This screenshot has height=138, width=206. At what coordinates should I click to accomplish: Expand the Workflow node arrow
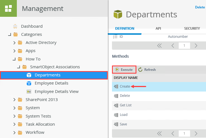14,132
